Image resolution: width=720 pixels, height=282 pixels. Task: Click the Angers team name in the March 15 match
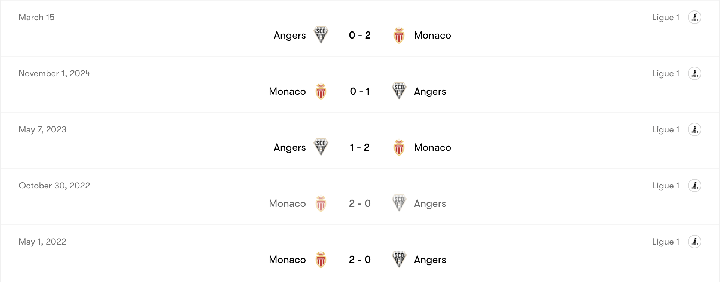[x=290, y=35]
